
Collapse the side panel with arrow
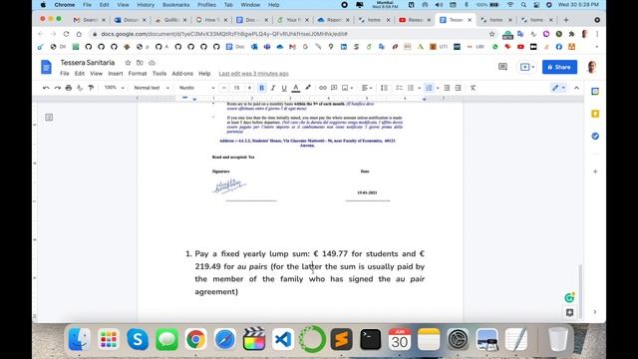coord(595,312)
